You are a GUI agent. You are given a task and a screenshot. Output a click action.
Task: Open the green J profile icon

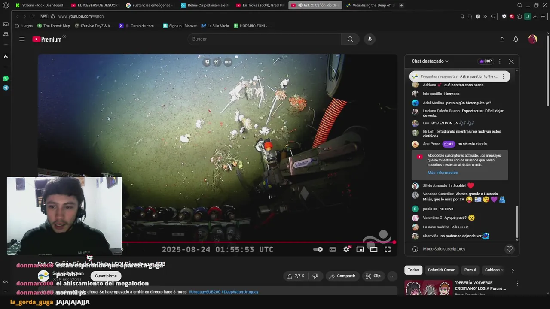(x=527, y=16)
